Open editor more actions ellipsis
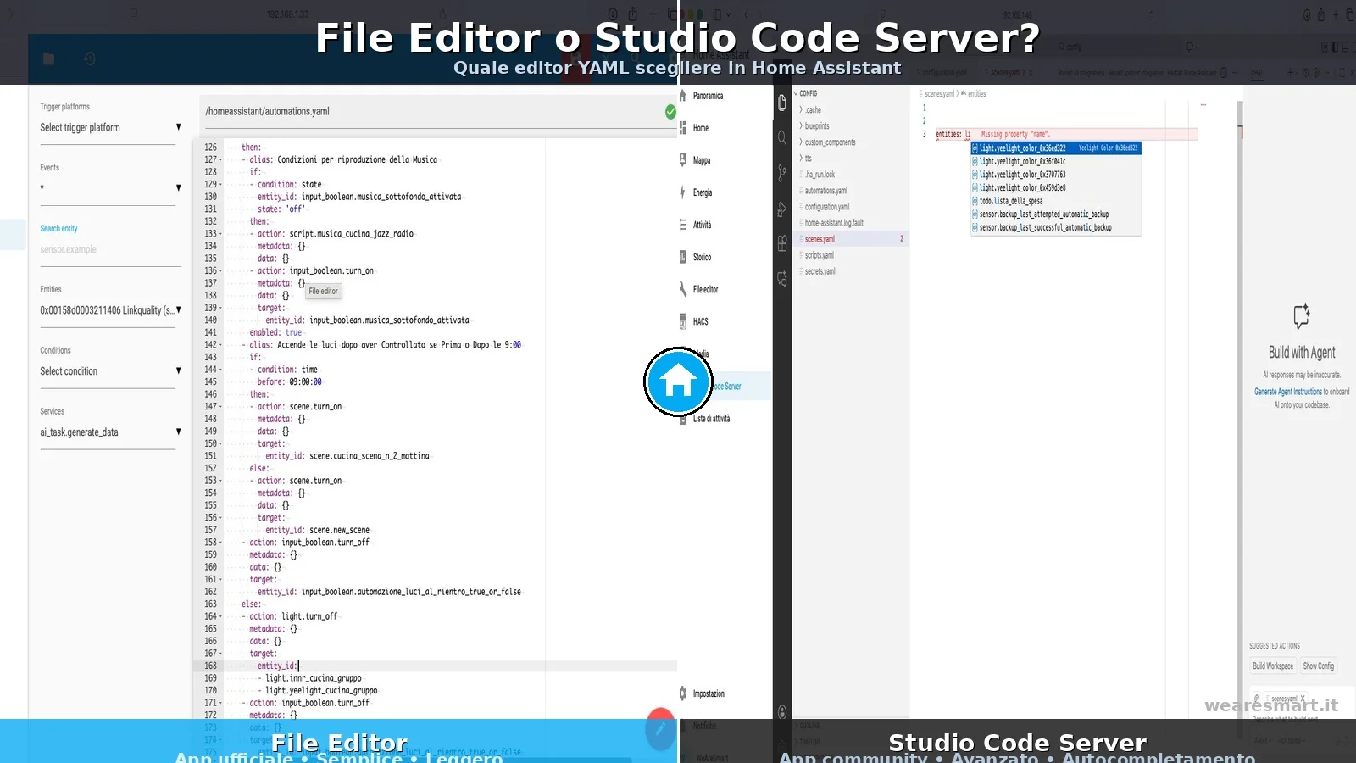1356x763 pixels. coord(1203,104)
